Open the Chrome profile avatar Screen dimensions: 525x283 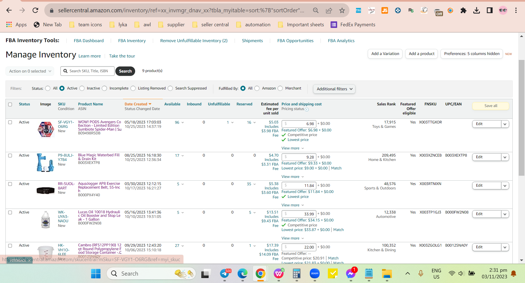point(503,10)
